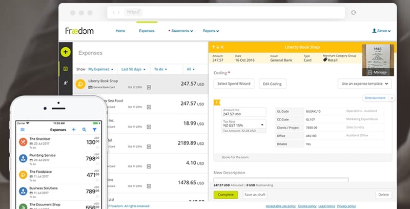410x209 pixels.
Task: Open Cookie policy link
Action: [307, 206]
